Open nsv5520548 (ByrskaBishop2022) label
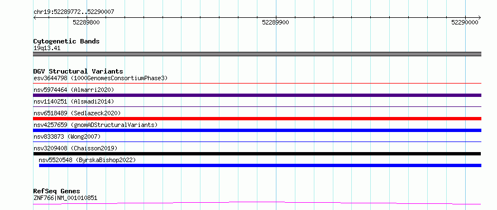Image resolution: width=497 pixels, height=210 pixels. 87,160
